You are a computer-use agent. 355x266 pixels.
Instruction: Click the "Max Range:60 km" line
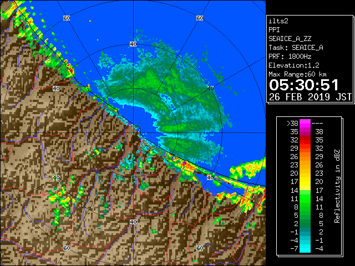tap(297, 74)
